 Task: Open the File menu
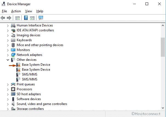click(x=4, y=11)
